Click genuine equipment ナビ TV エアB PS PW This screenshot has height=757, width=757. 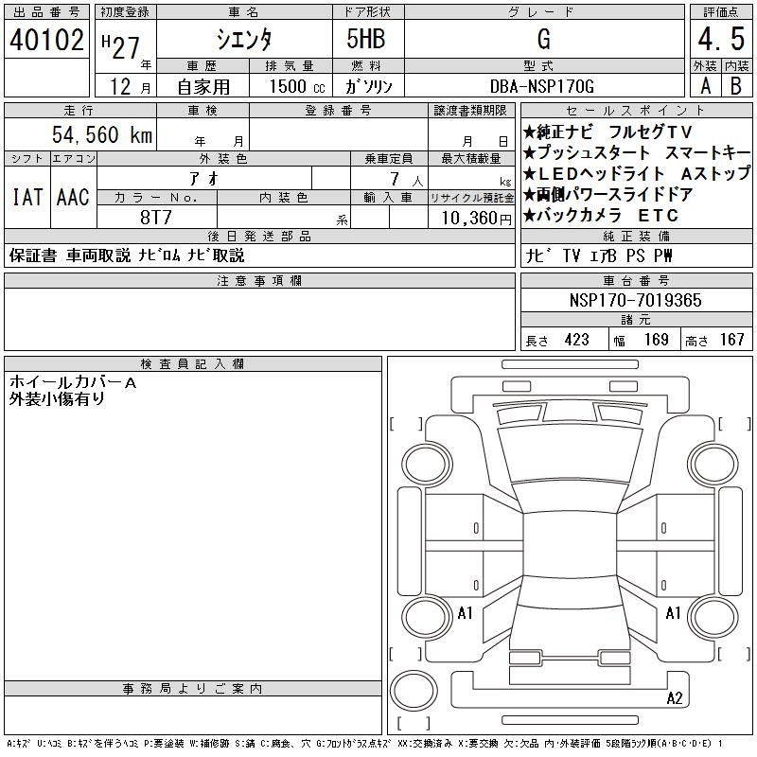pos(599,255)
